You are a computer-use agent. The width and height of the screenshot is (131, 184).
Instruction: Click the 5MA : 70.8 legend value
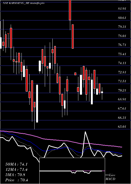click(15, 175)
